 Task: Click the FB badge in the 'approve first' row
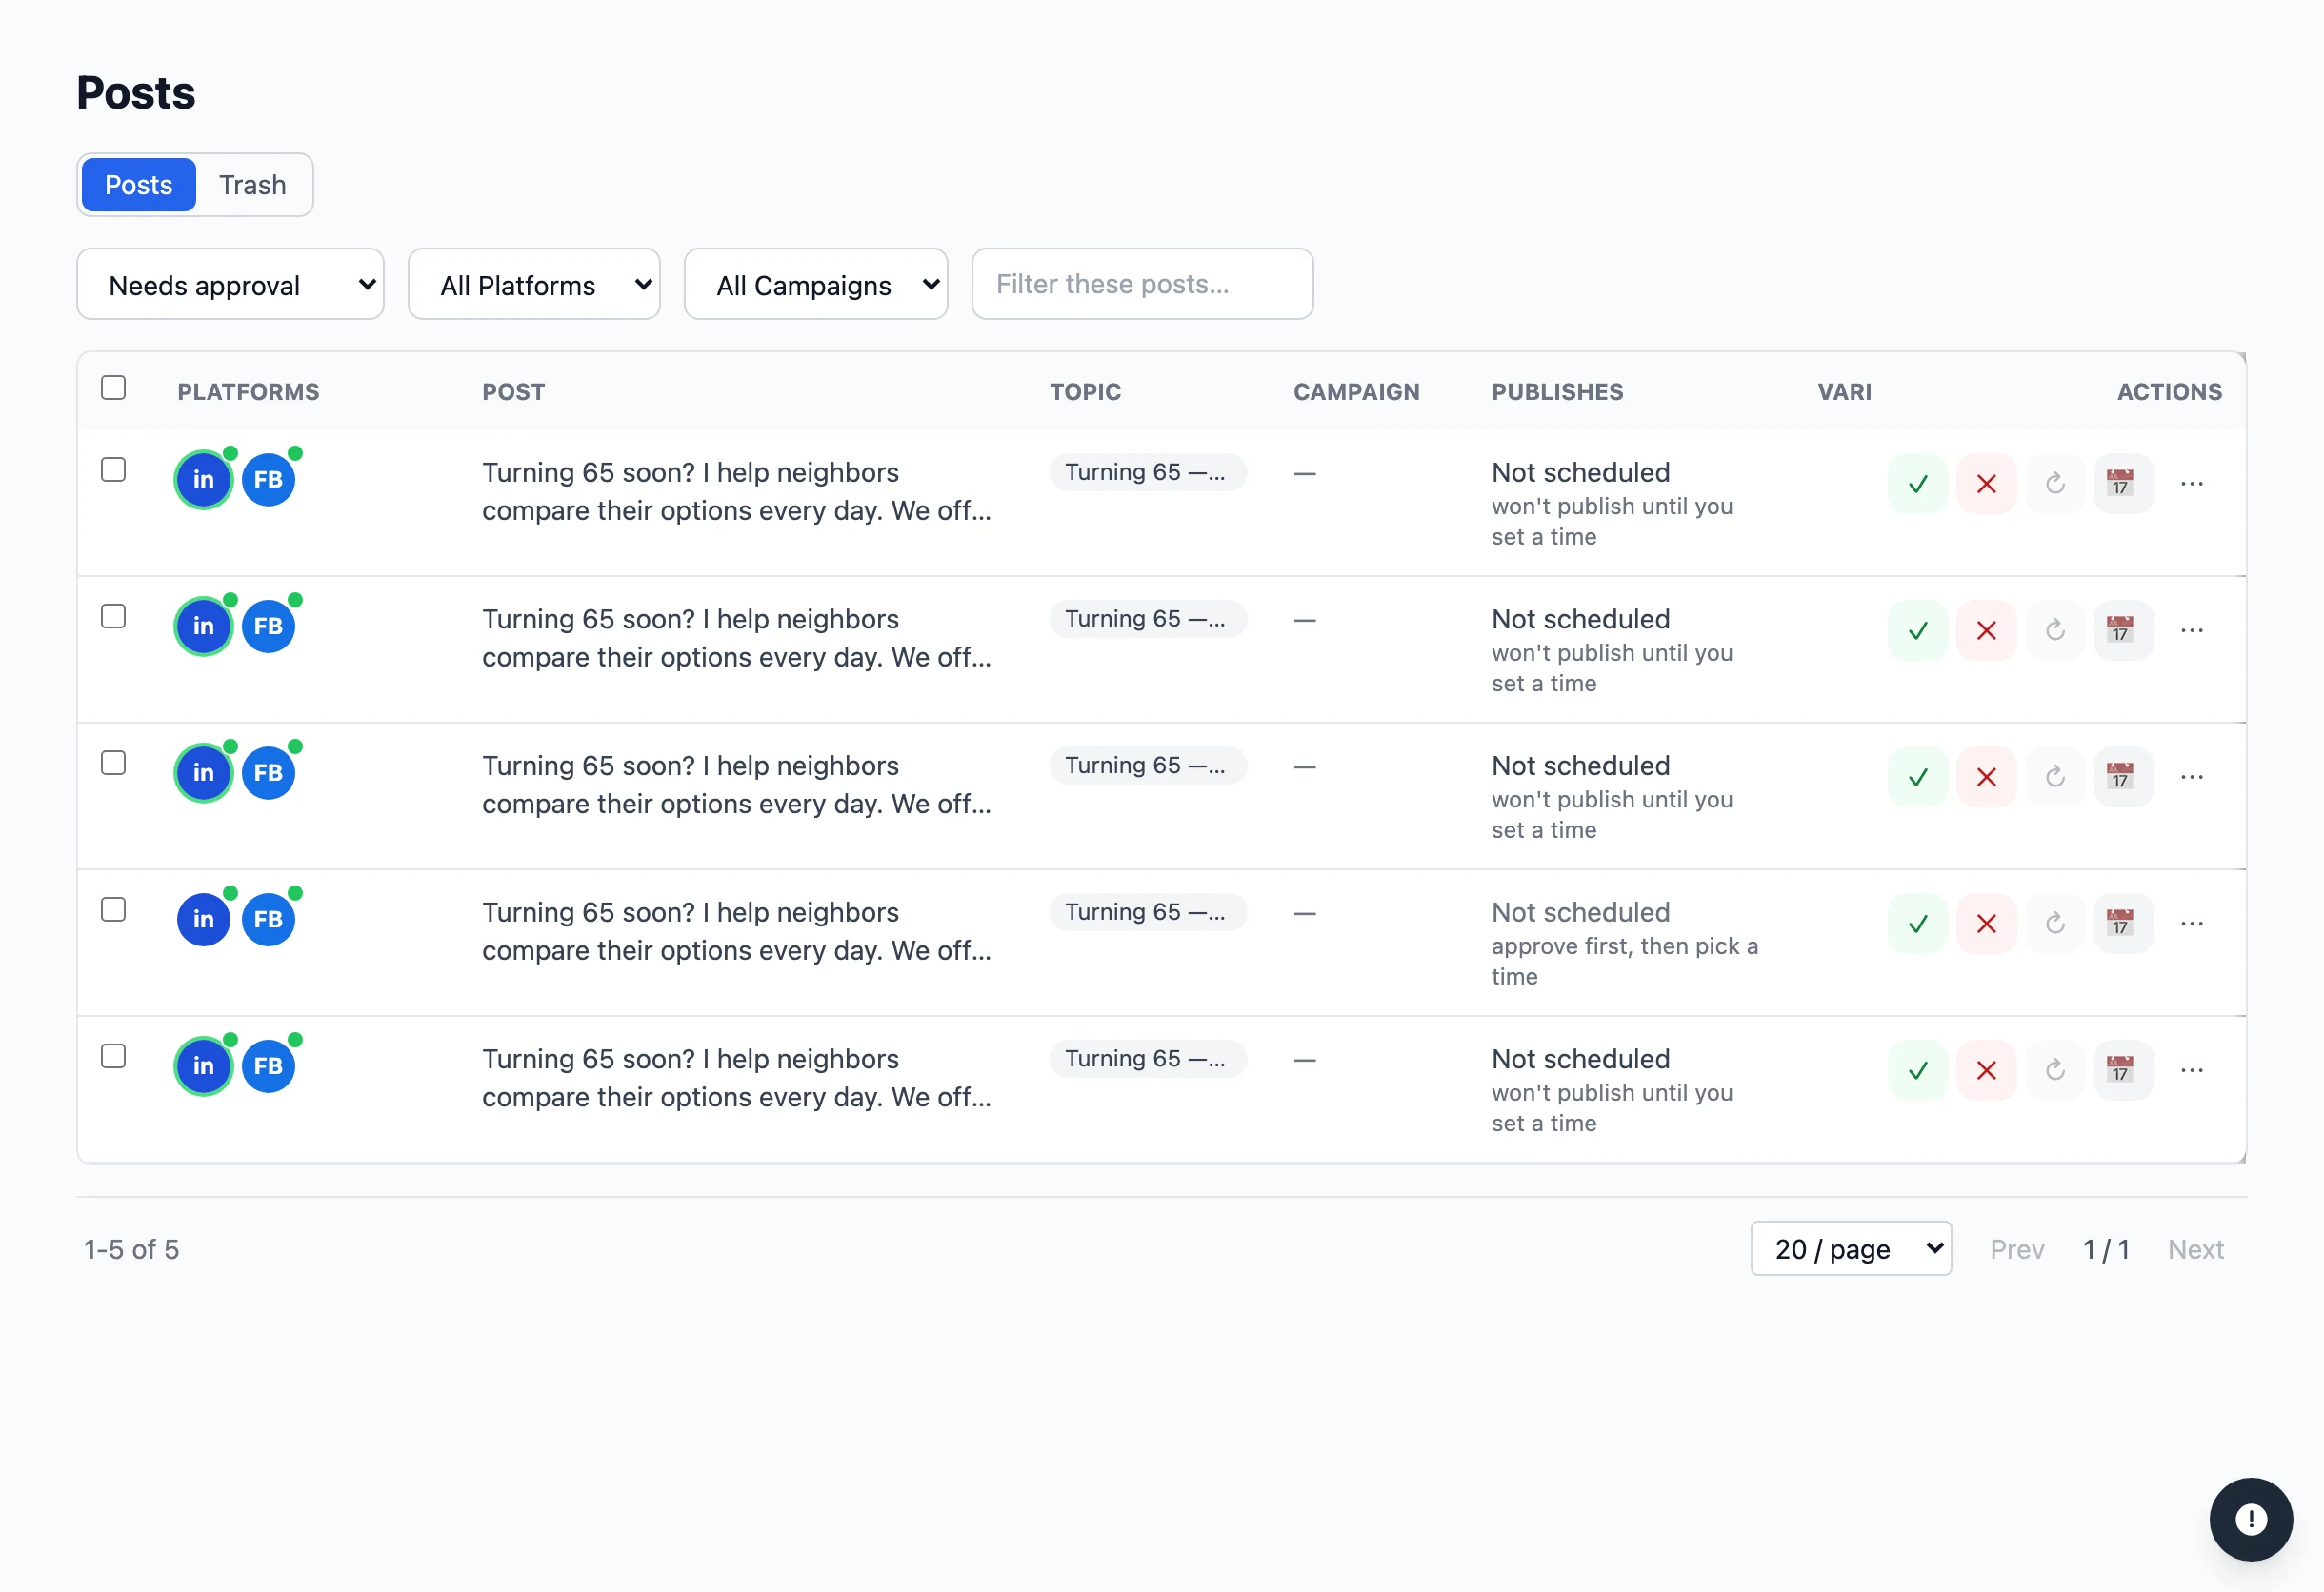tap(268, 920)
